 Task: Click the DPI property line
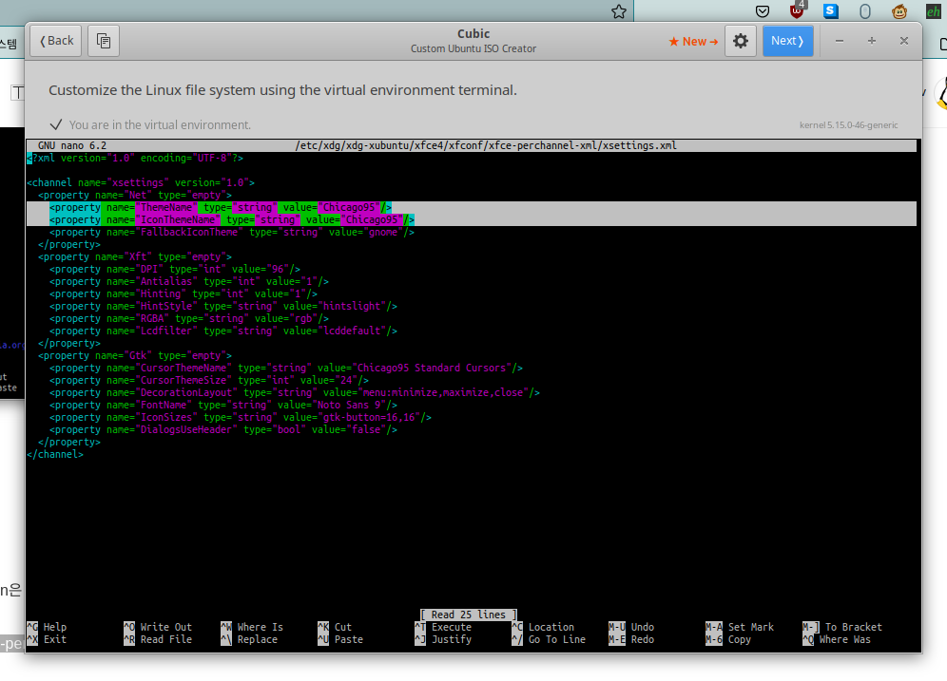(x=175, y=270)
